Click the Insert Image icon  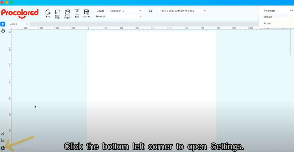click(58, 14)
